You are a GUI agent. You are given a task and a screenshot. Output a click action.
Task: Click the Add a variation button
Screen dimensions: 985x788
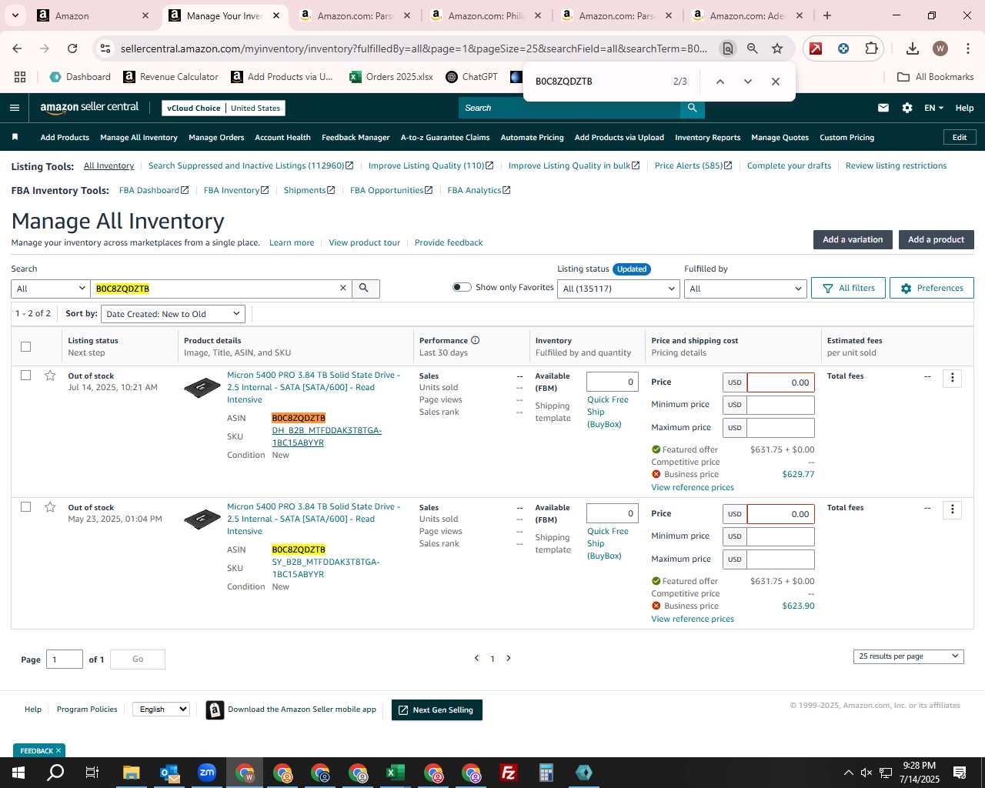point(853,239)
